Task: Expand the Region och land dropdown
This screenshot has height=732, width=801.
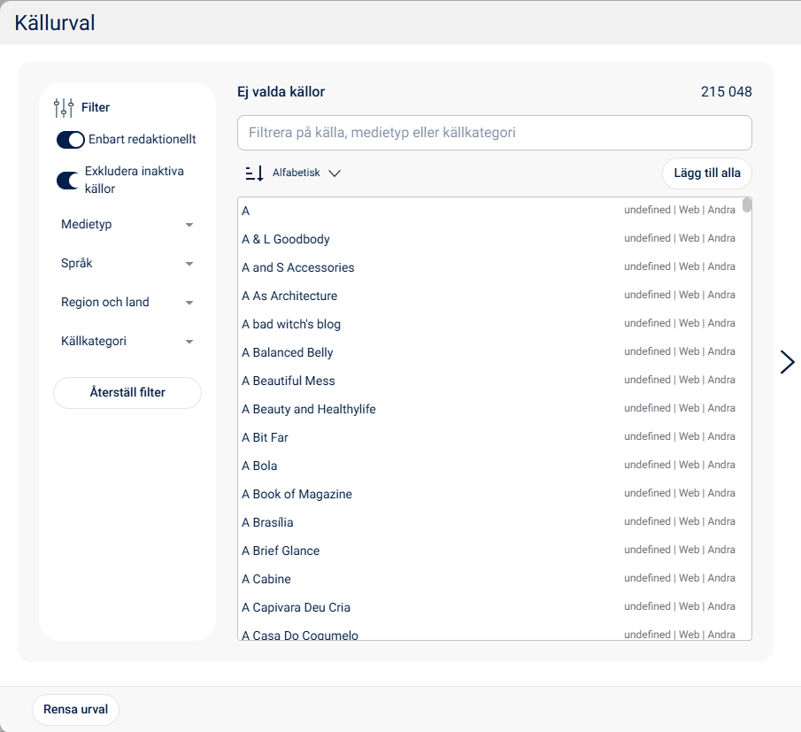Action: pos(127,303)
